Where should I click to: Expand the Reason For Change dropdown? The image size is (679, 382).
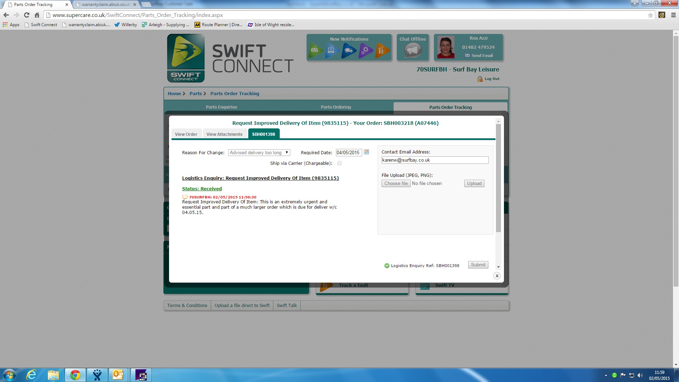[259, 153]
